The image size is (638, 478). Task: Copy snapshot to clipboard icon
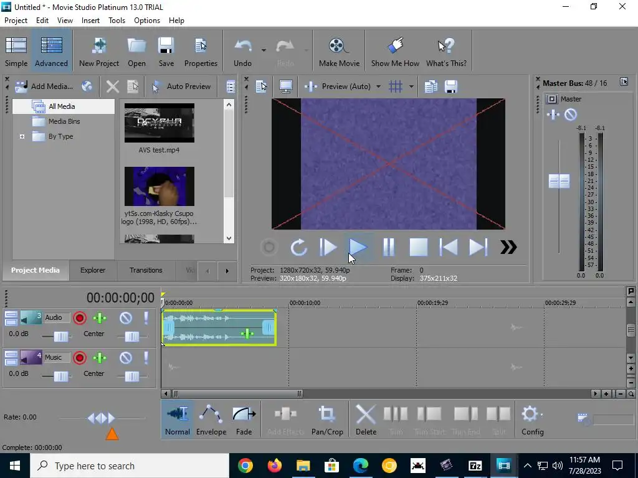pos(431,86)
